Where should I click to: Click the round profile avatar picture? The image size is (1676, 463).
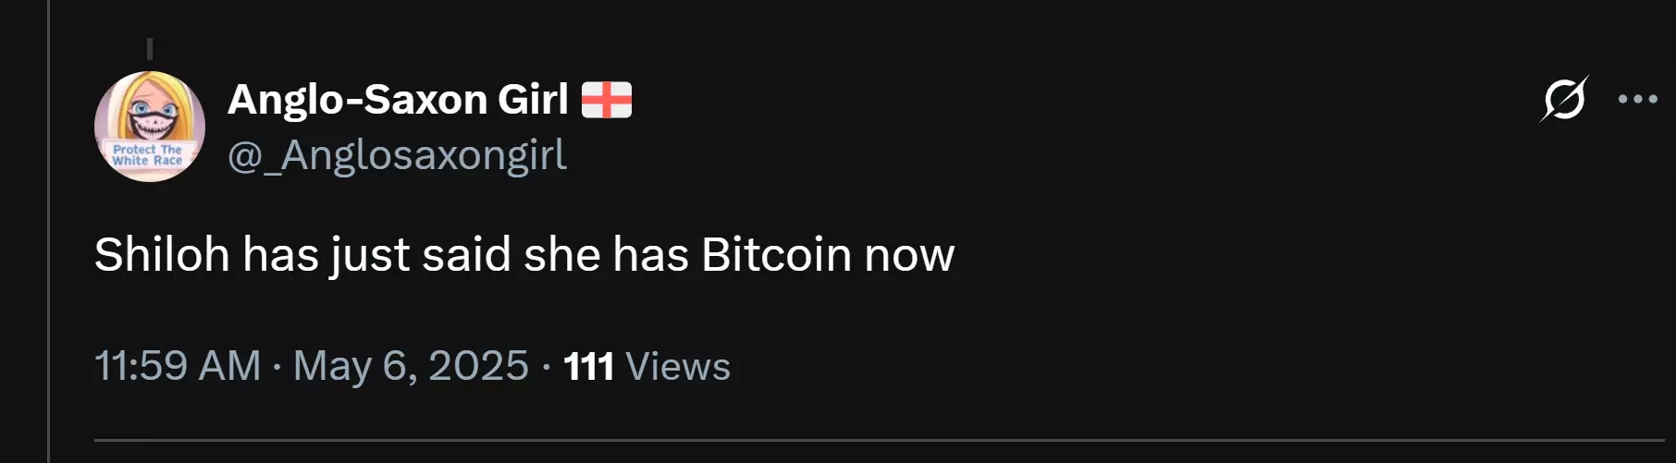pyautogui.click(x=150, y=127)
